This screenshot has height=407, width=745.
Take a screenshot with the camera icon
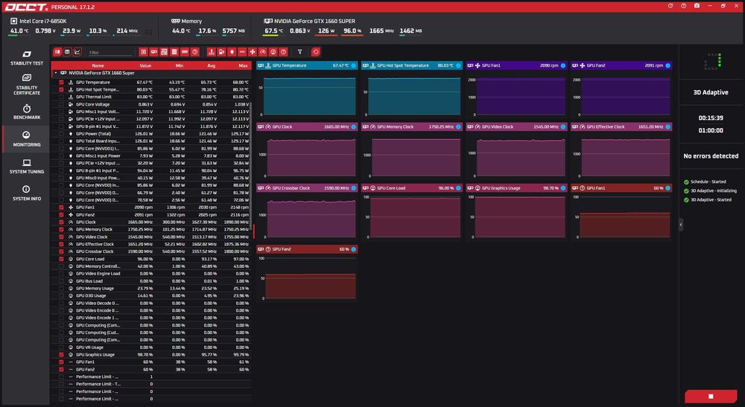pyautogui.click(x=697, y=6)
